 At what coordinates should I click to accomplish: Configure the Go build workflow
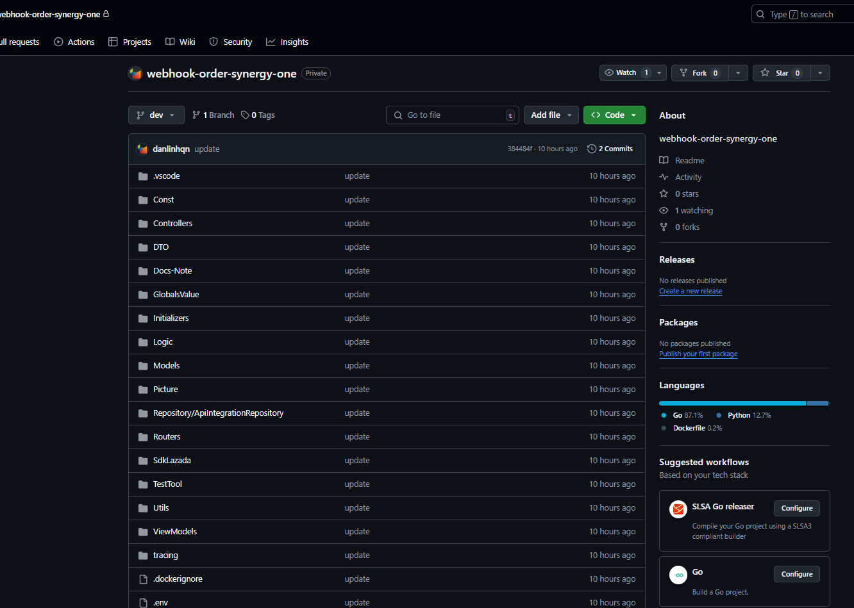tap(797, 574)
